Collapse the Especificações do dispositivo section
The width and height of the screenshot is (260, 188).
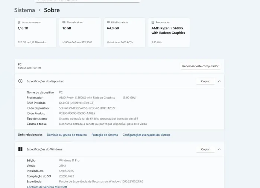coord(219,81)
